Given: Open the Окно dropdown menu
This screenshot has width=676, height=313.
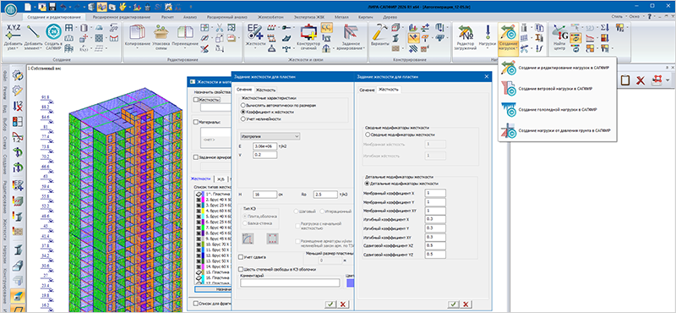Looking at the screenshot, I should (x=636, y=16).
